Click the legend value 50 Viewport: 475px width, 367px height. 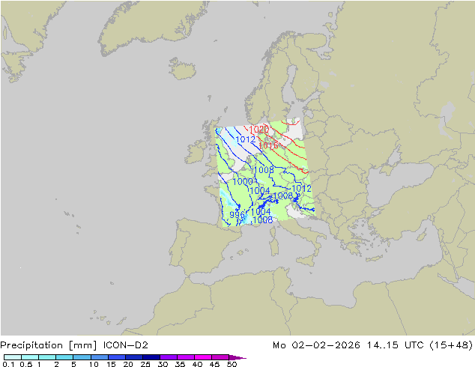point(232,364)
